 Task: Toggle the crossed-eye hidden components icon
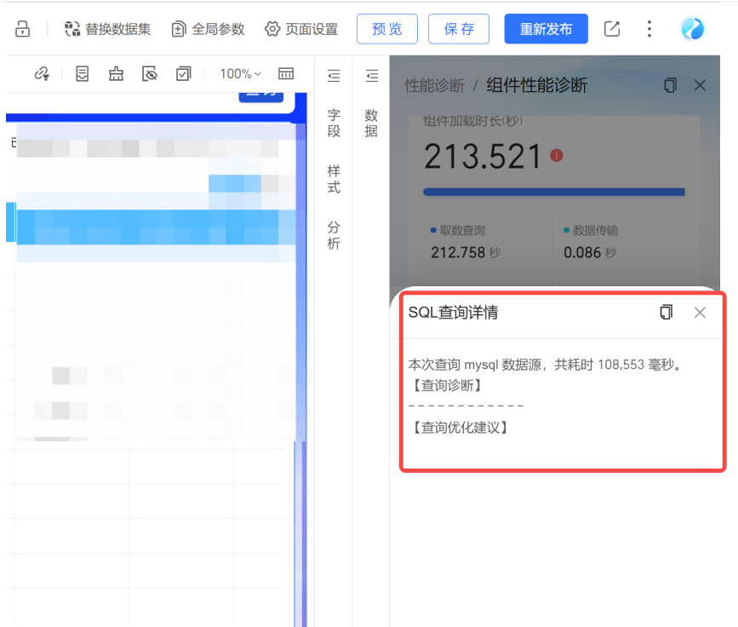tap(150, 74)
